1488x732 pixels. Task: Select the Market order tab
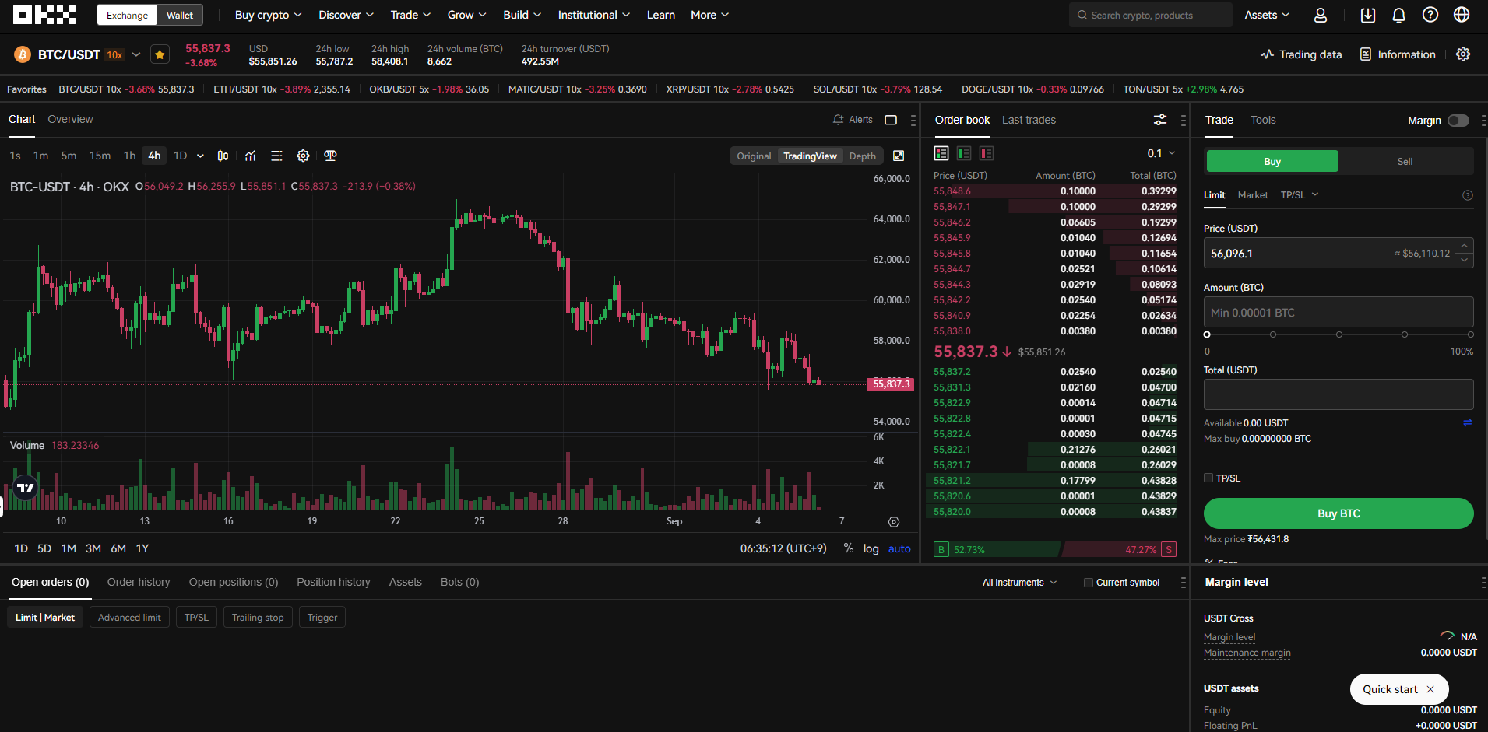click(1253, 195)
